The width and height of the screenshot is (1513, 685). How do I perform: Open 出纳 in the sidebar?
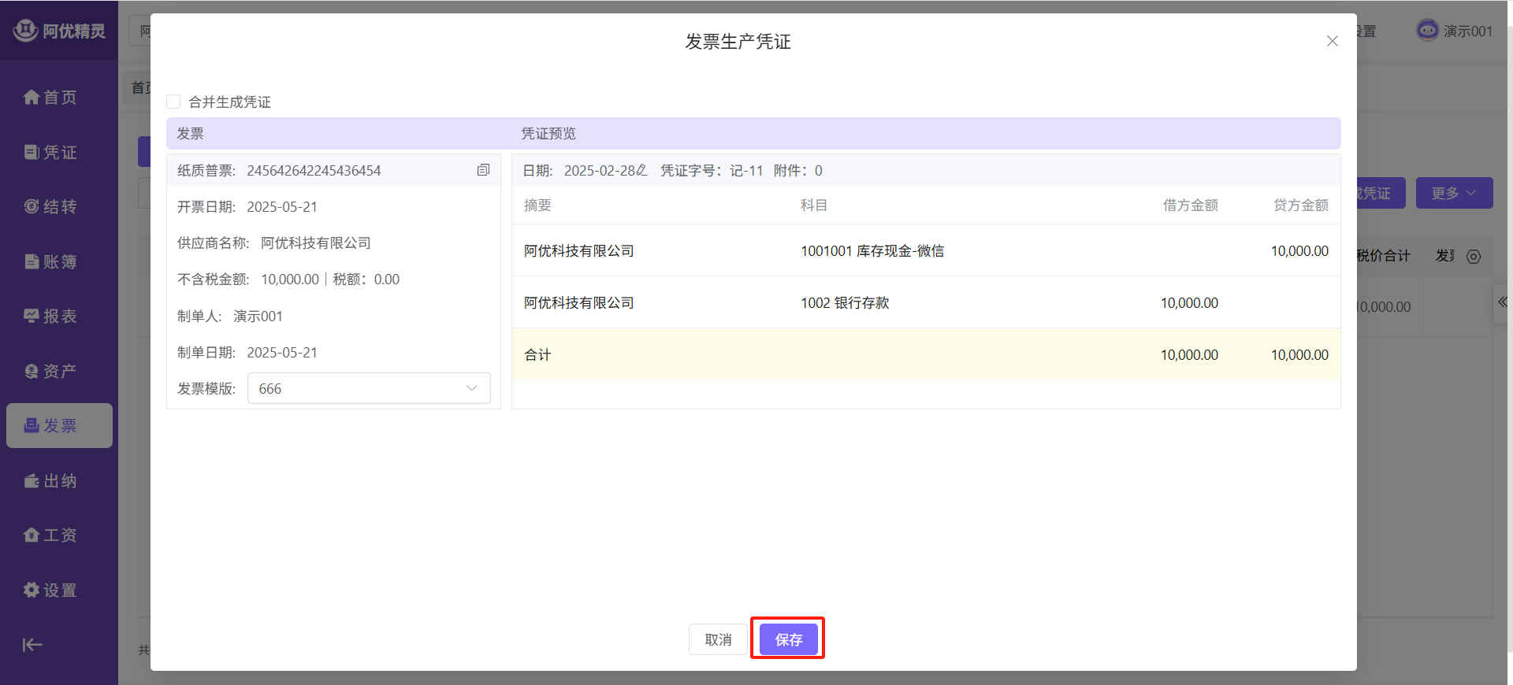tap(50, 480)
